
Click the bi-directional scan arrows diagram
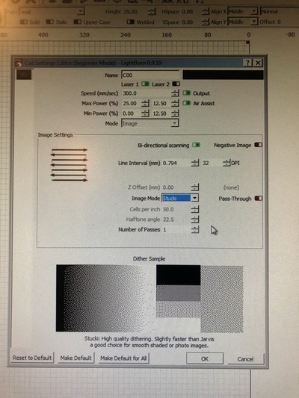pyautogui.click(x=69, y=165)
